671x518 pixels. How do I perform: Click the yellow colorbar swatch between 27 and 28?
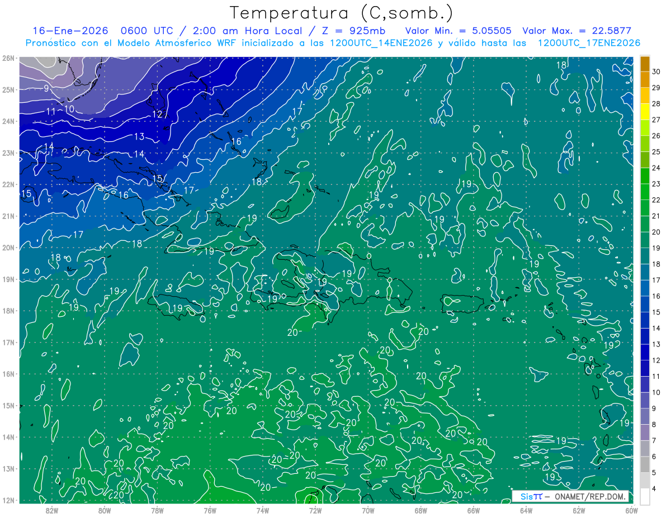click(645, 112)
